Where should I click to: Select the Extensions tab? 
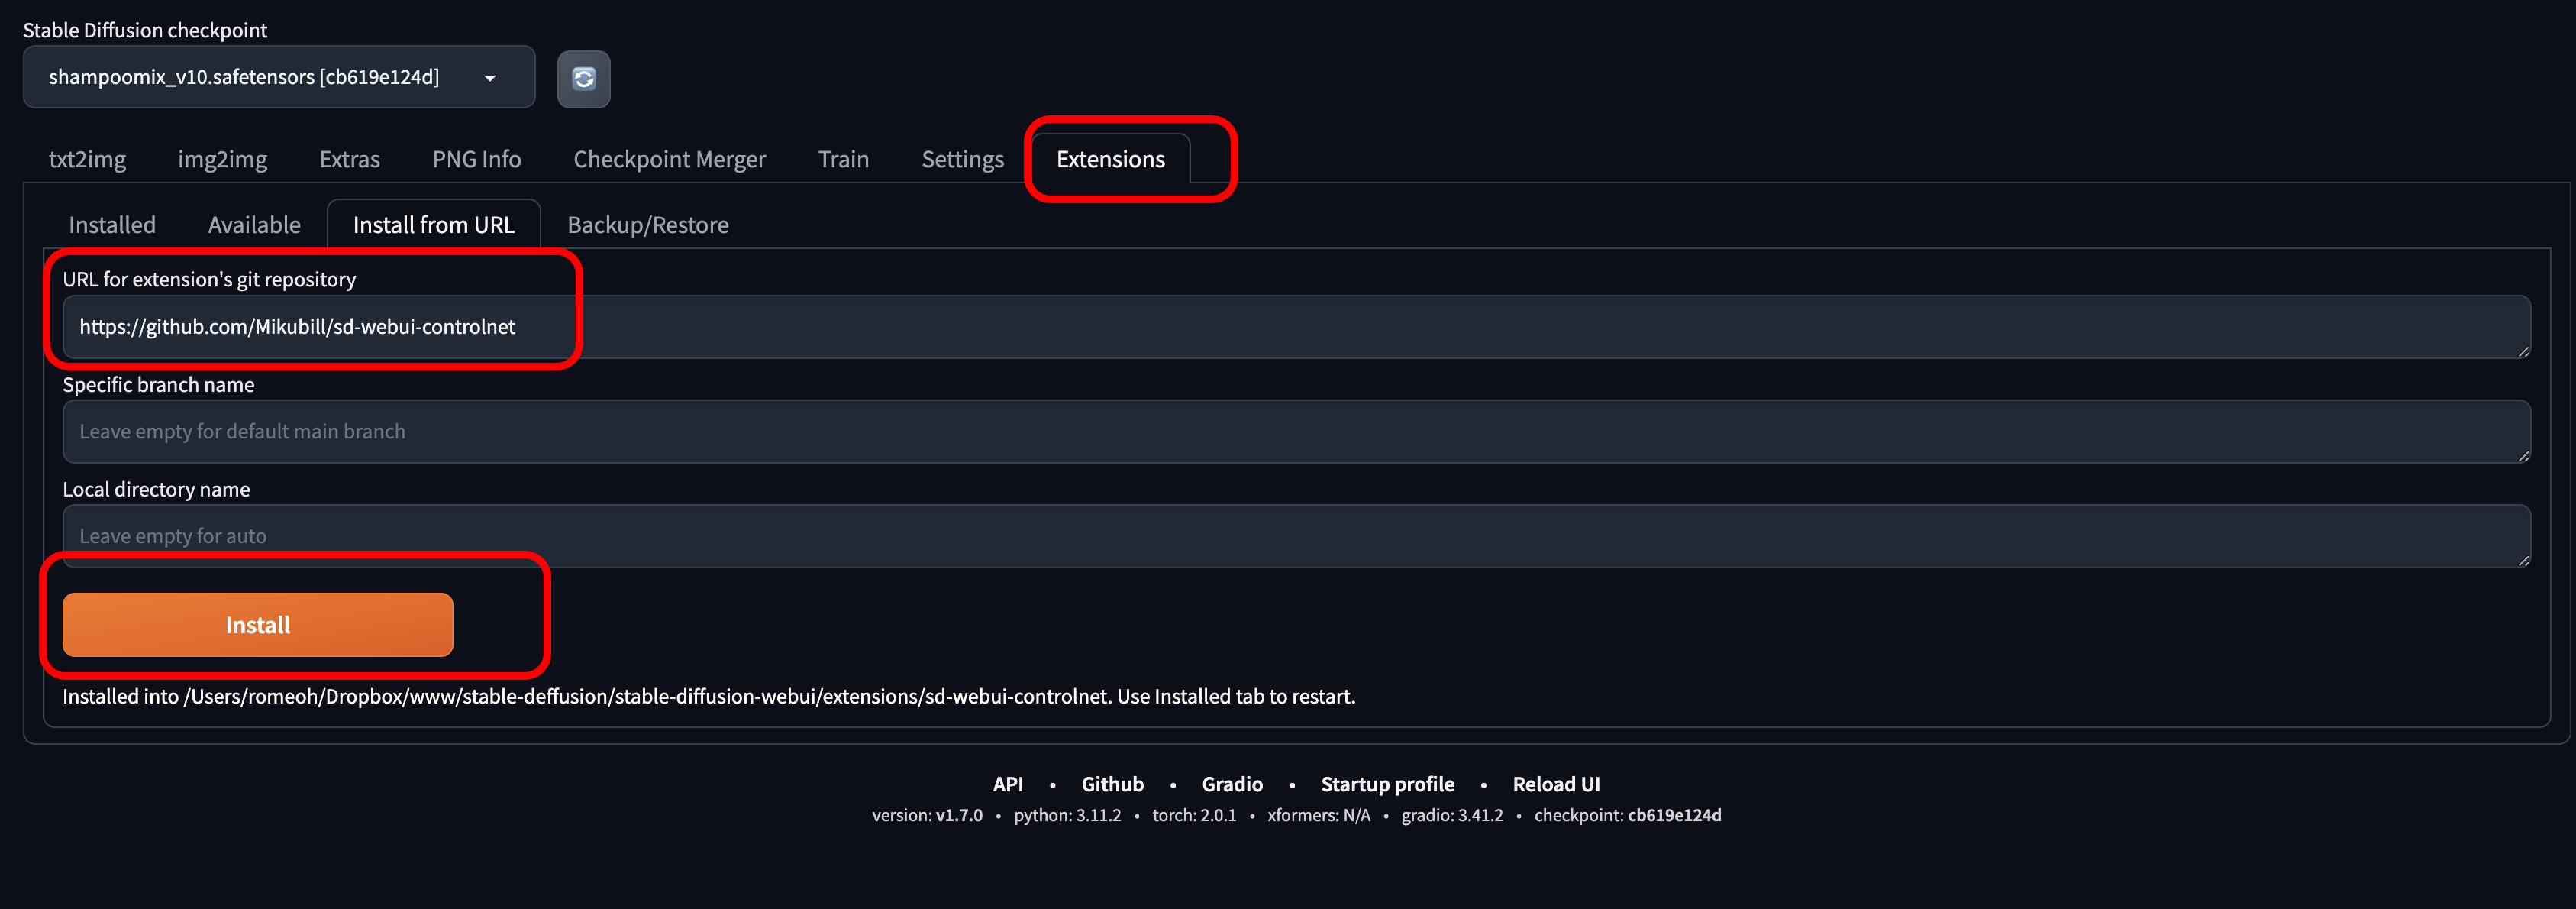click(1110, 159)
